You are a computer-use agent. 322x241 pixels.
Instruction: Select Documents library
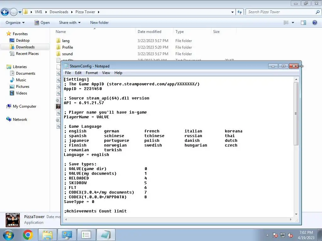[x=25, y=73]
